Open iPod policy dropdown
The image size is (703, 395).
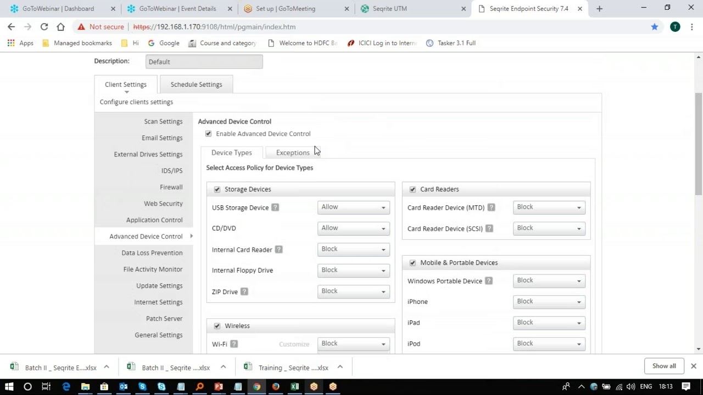point(549,343)
